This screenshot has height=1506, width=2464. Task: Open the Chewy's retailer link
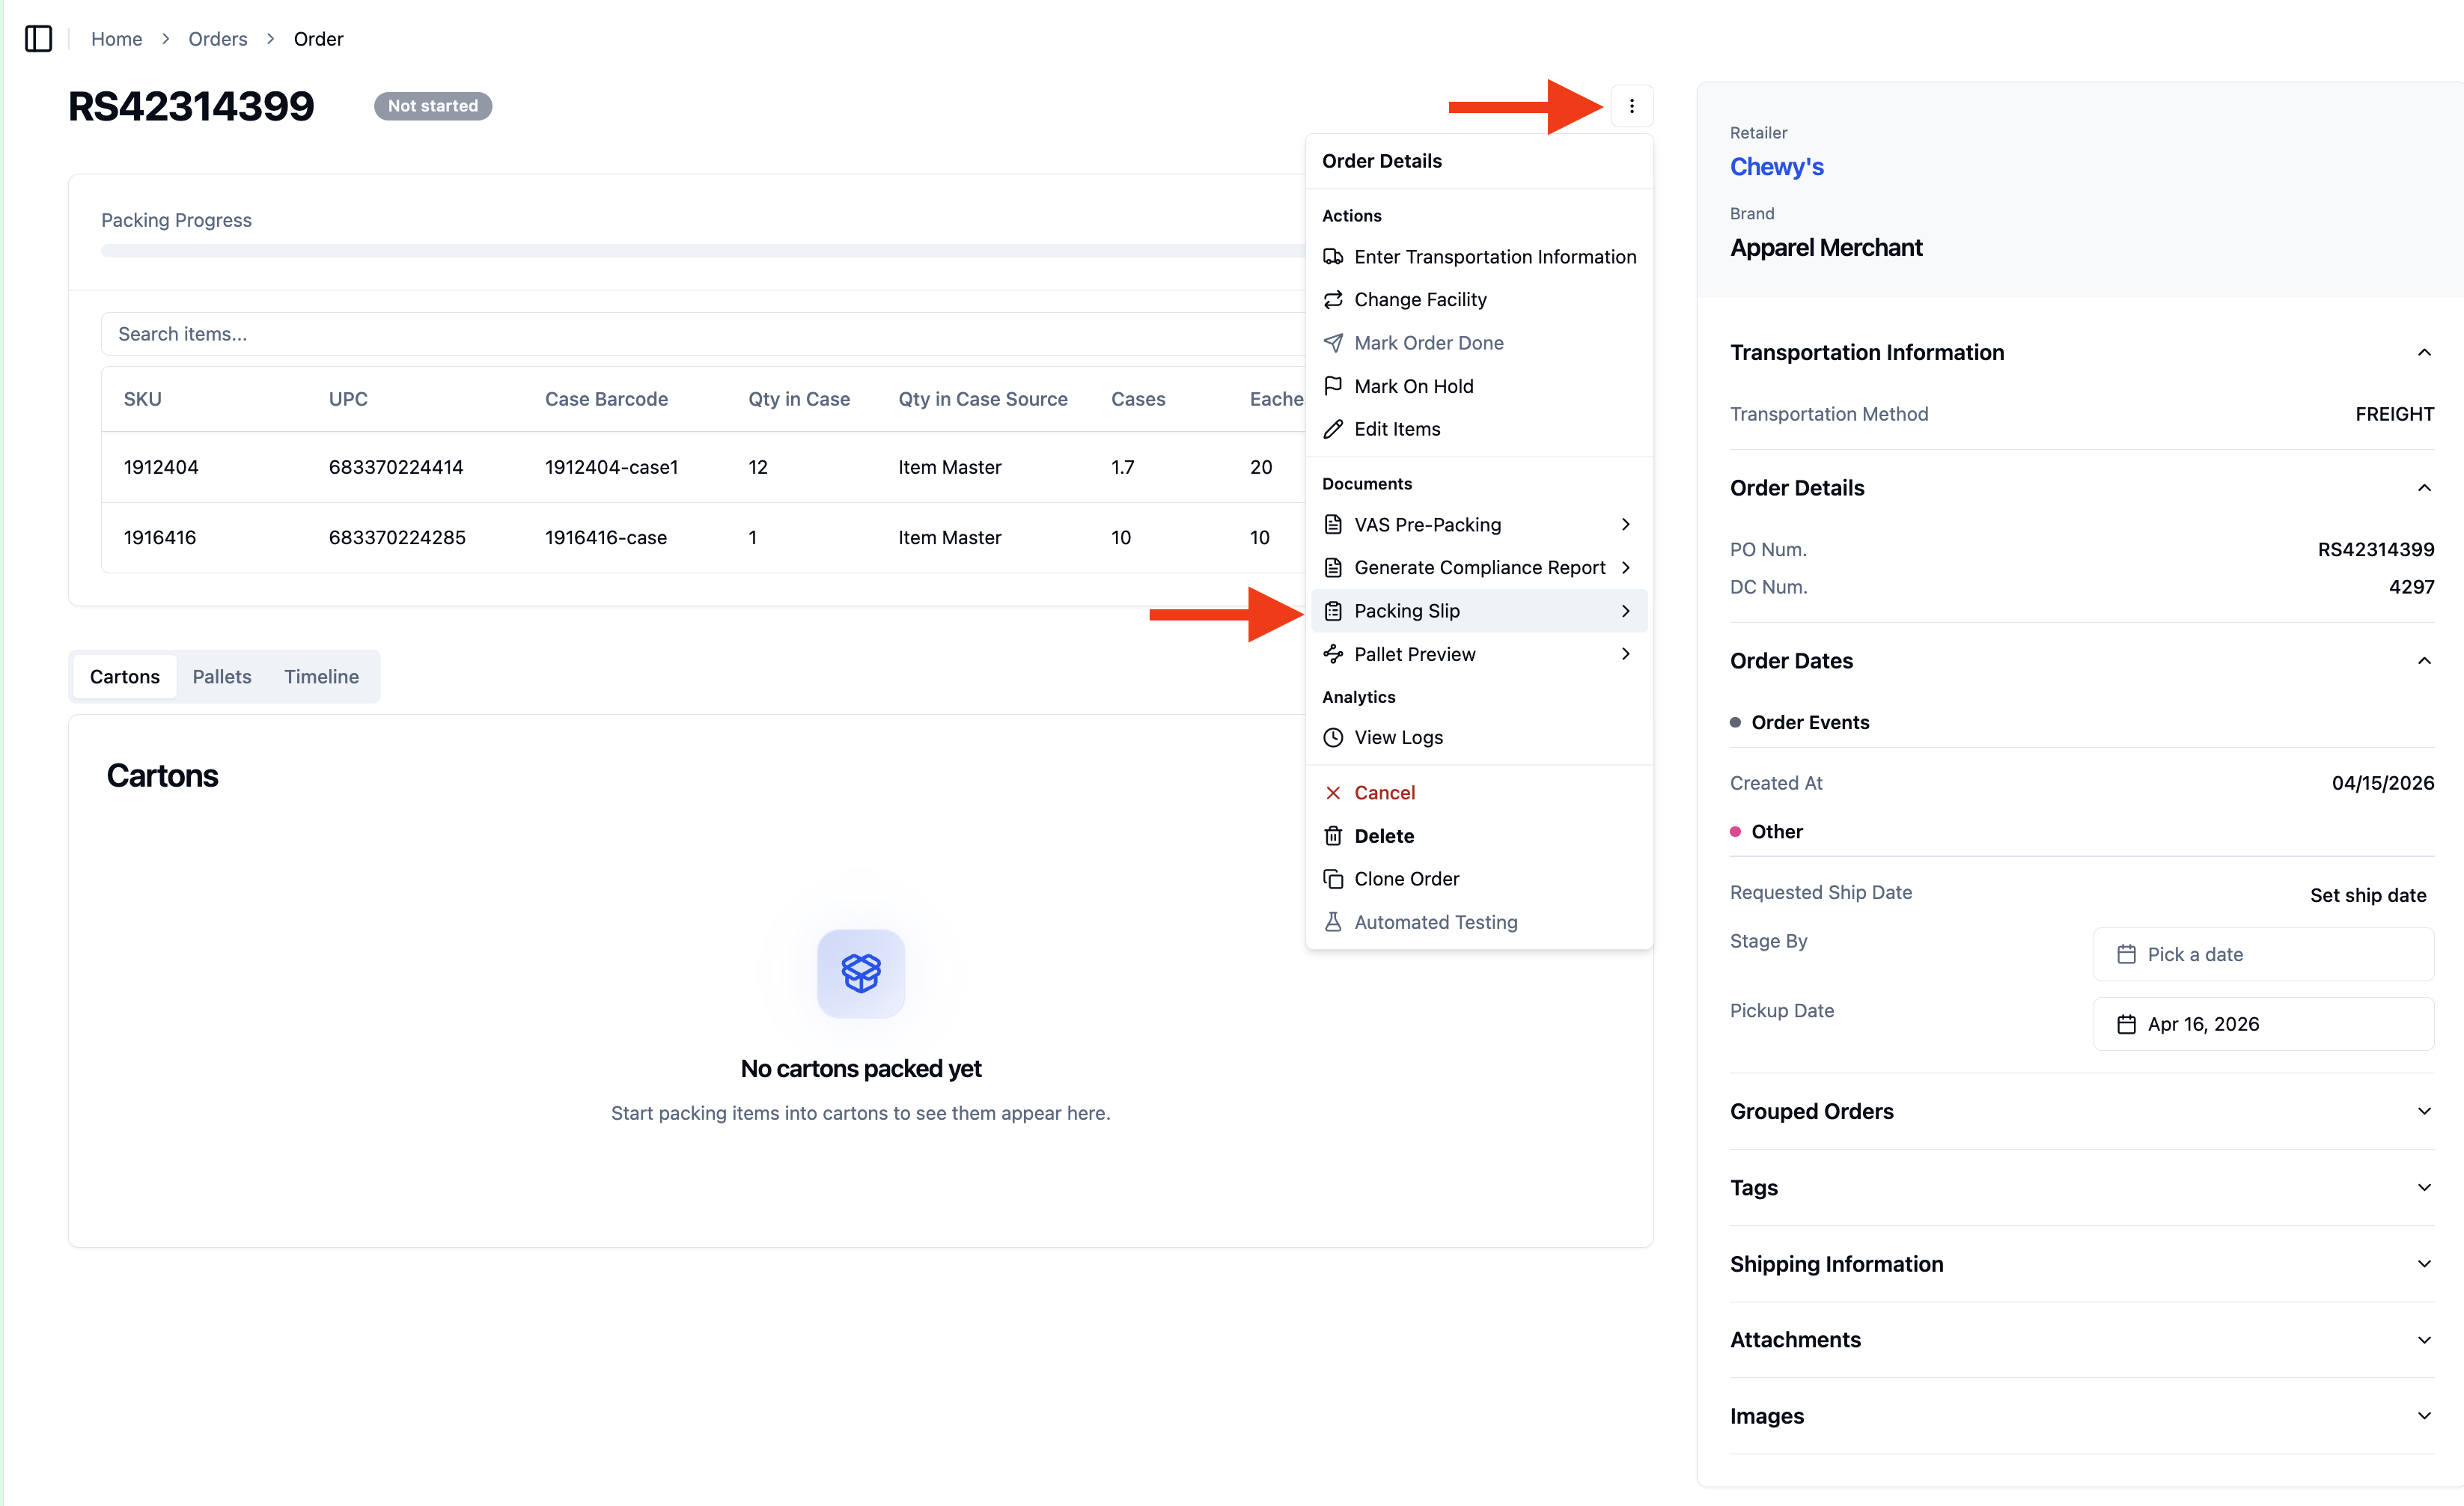coord(1776,167)
